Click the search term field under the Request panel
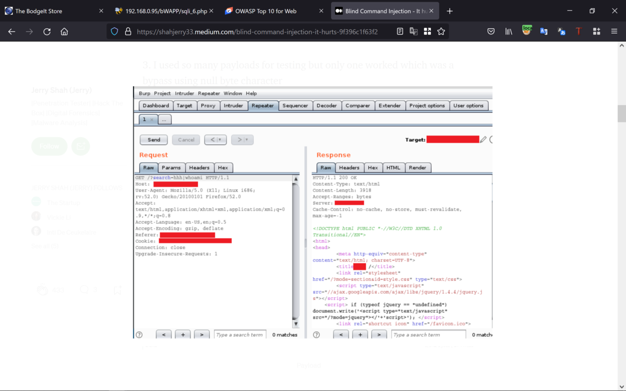 (x=239, y=334)
